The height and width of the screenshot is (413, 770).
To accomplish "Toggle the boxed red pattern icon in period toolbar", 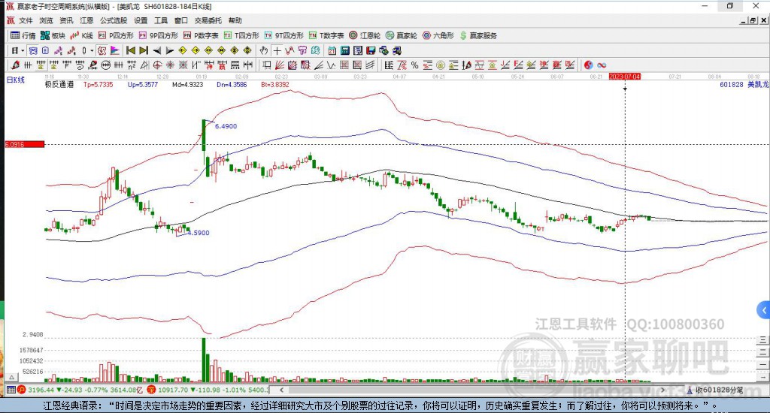I will 102,50.
